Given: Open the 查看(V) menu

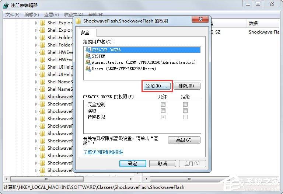Looking at the screenshot, I should (x=52, y=15).
